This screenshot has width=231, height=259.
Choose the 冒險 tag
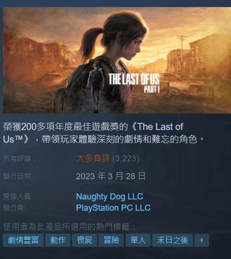coord(111,240)
